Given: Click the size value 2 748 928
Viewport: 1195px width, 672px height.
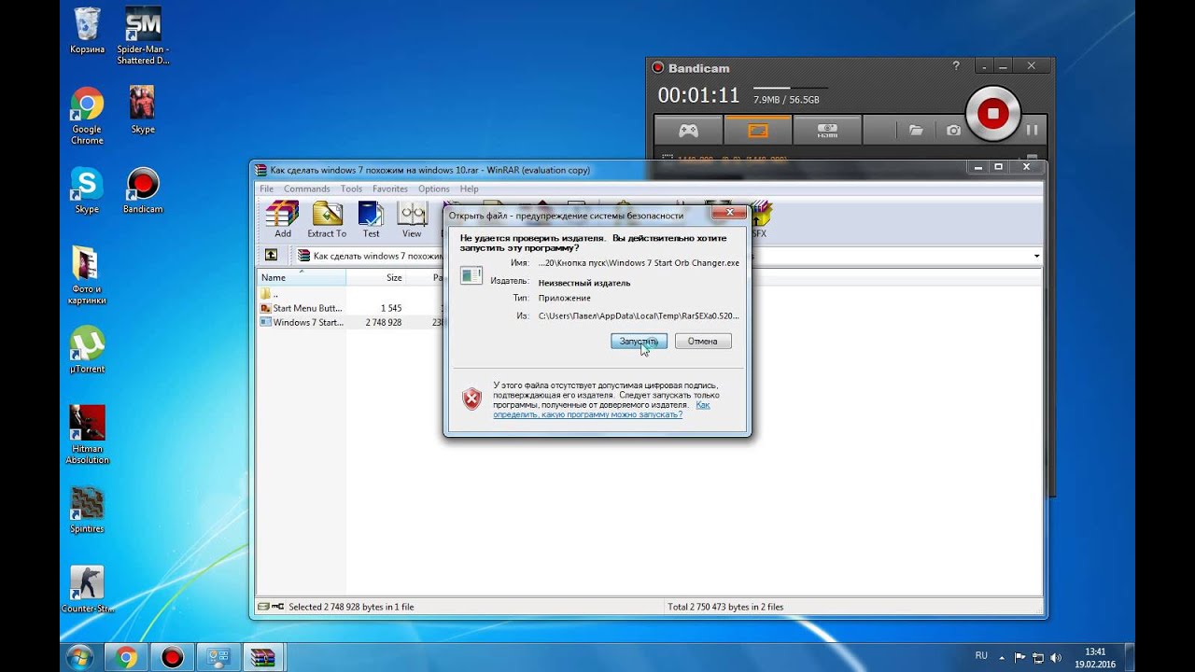Looking at the screenshot, I should tap(384, 322).
